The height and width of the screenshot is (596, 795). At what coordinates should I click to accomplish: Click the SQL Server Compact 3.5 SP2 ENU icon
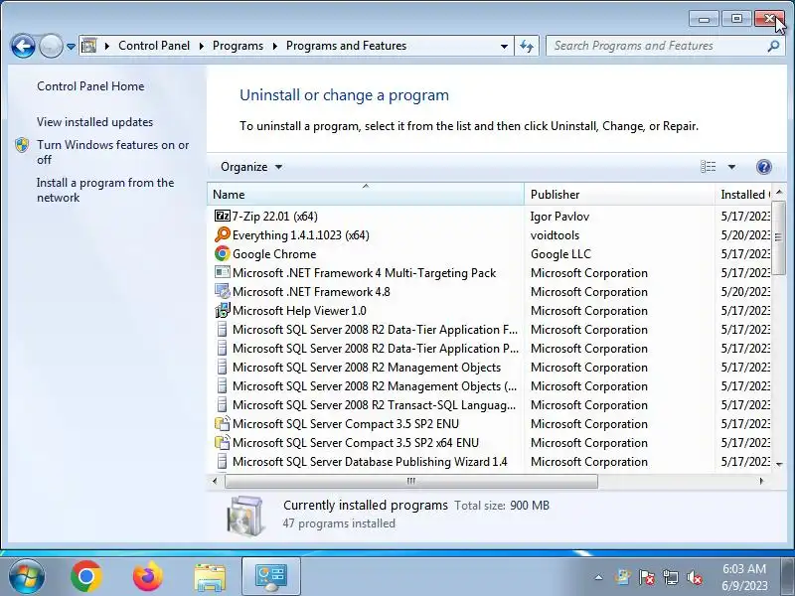point(222,424)
